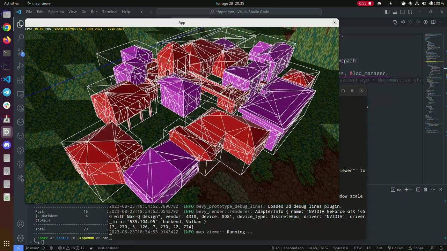This screenshot has height=251, width=447.
Task: Toggle Panel layout button
Action: click(395, 12)
